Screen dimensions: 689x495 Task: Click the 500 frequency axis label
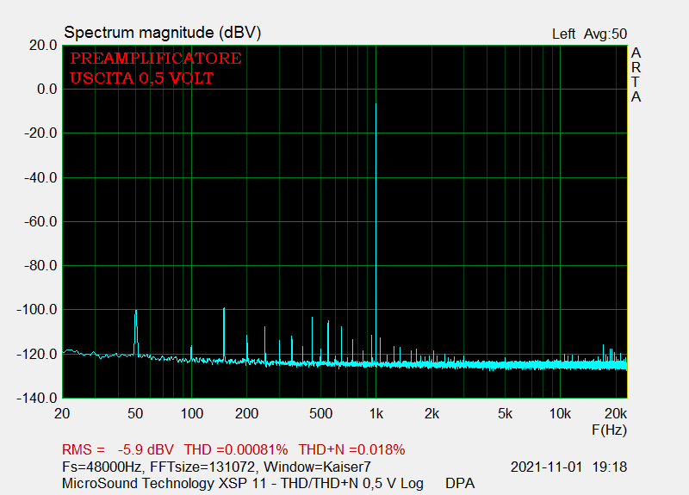coord(320,414)
